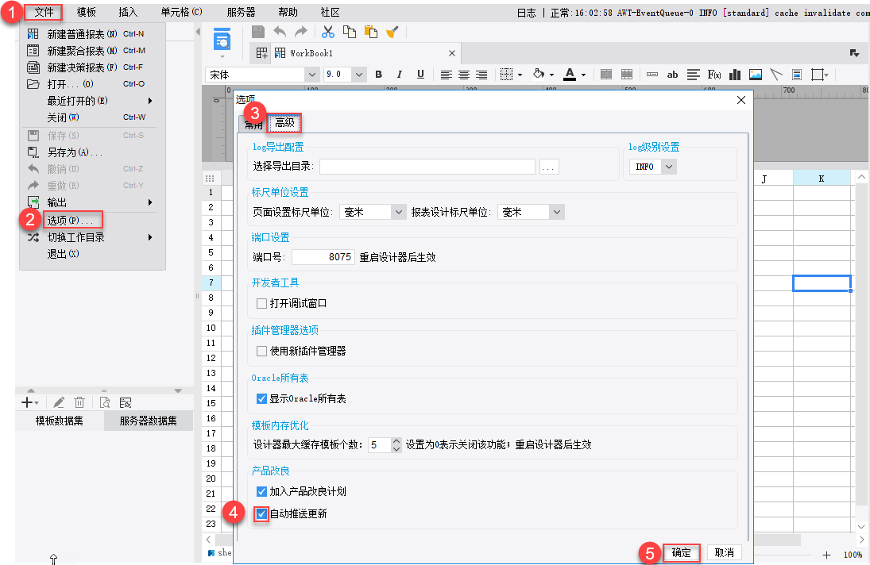Open the font size 9.0 dropdown
870x565 pixels.
point(359,75)
